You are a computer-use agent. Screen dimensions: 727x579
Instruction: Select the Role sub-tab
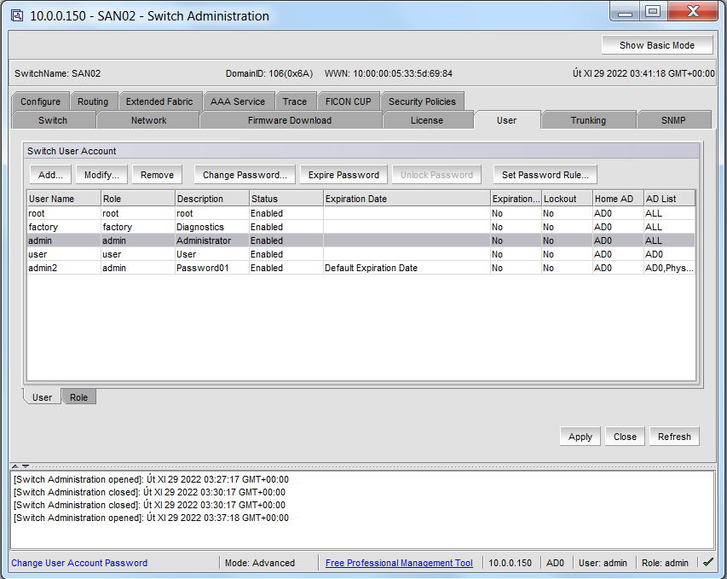coord(78,397)
